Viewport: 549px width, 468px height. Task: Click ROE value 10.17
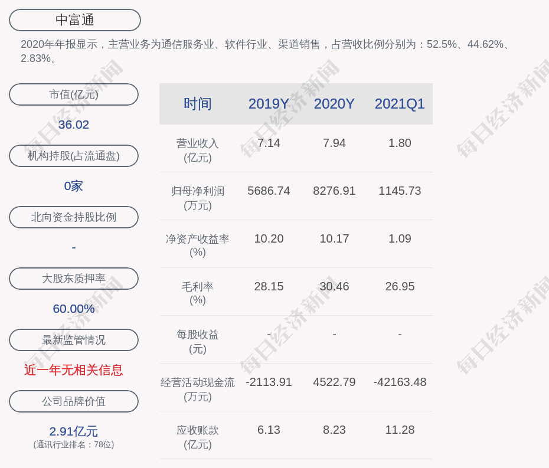(334, 239)
